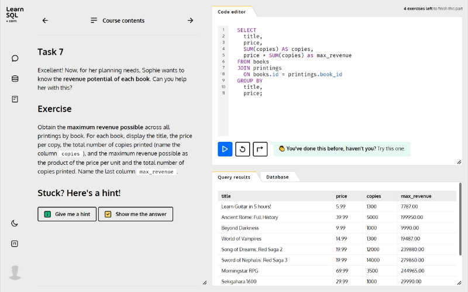Click the 'max_revenue' inline code label
The height and width of the screenshot is (292, 468).
click(x=156, y=172)
